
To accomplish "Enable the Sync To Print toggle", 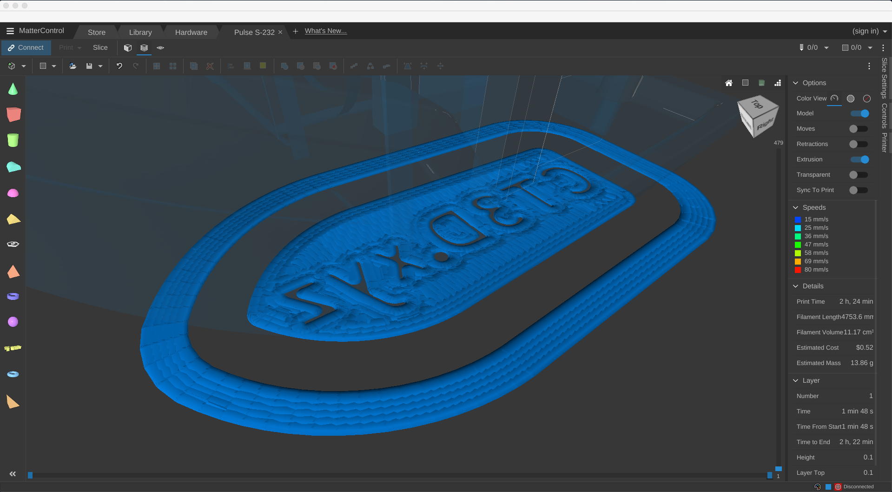I will coord(859,190).
